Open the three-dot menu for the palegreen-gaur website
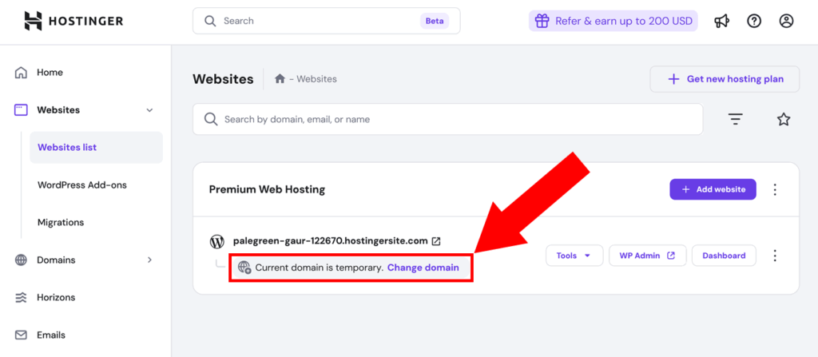This screenshot has height=357, width=818. (775, 256)
